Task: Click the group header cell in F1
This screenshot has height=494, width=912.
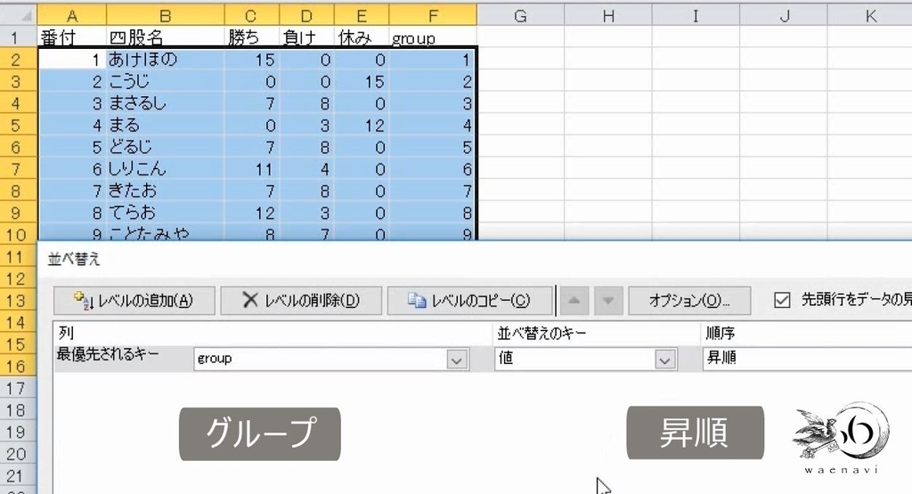Action: (x=433, y=37)
